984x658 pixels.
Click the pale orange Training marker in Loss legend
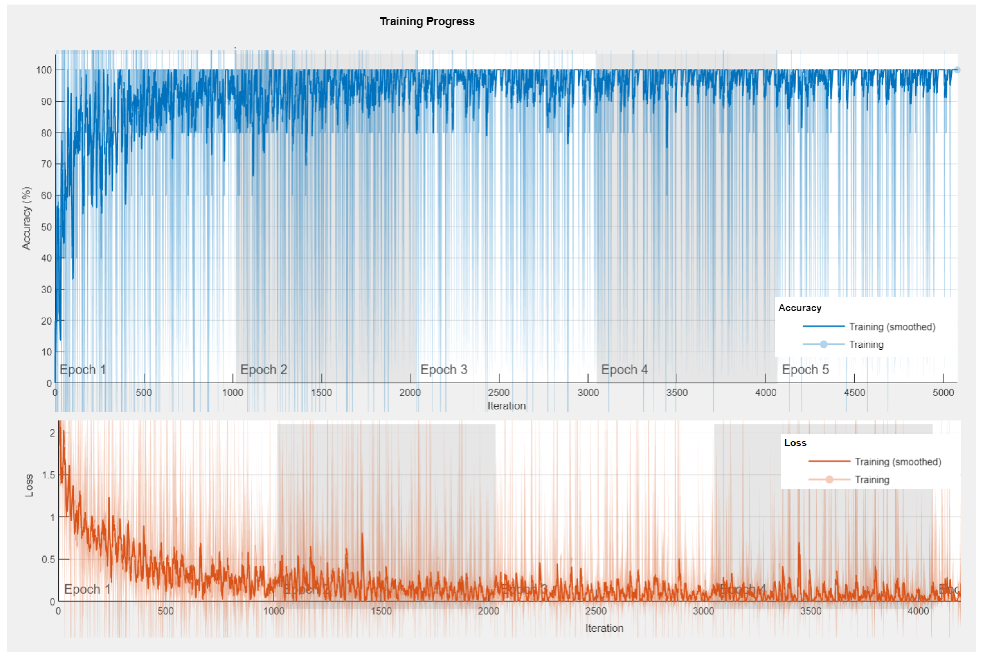(829, 479)
